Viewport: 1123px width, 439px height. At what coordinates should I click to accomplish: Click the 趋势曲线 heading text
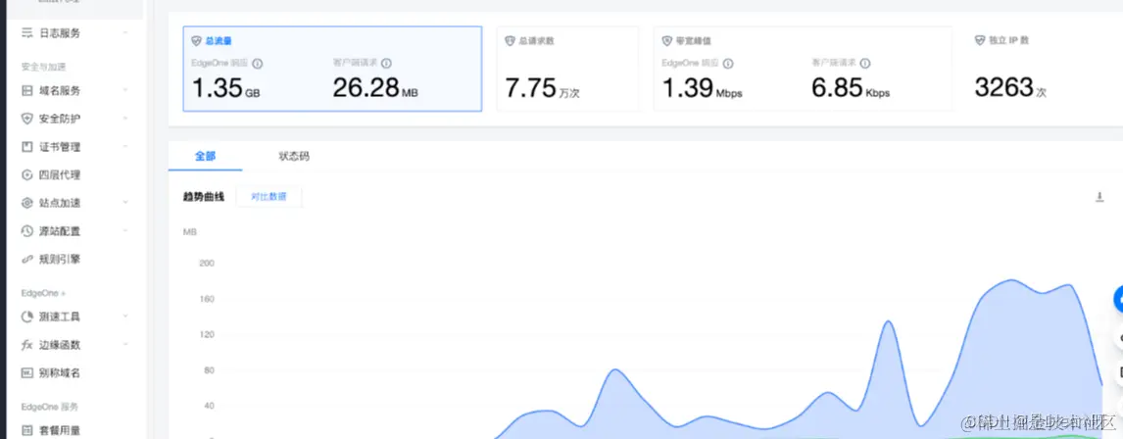click(x=204, y=197)
